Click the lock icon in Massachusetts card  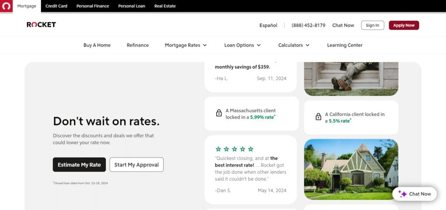pos(219,113)
